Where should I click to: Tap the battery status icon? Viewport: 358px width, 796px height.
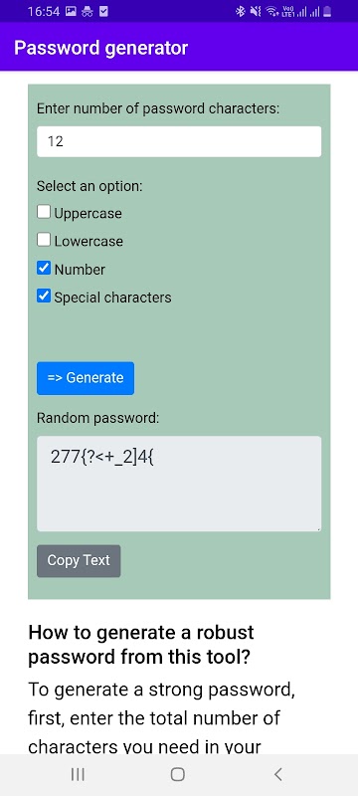coord(327,11)
